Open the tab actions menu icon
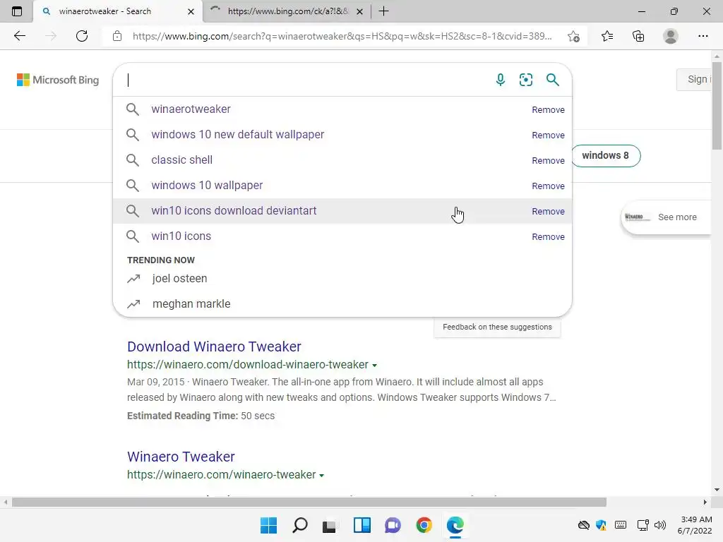The height and width of the screenshot is (542, 723). point(17,11)
